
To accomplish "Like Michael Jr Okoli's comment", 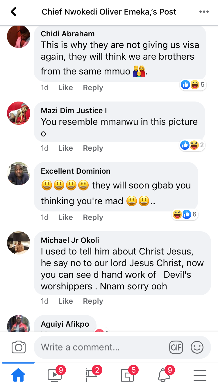I will pos(65,301).
